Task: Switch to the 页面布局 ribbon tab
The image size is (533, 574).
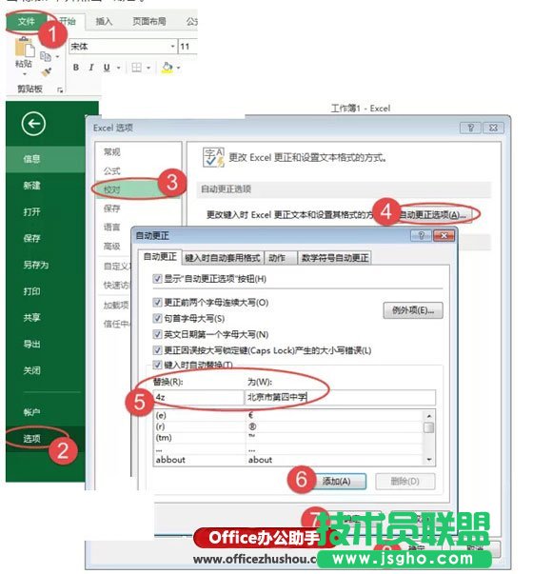Action: [x=149, y=22]
